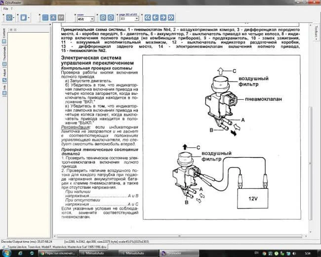Viewport: 321px width, 257px height.
Task: Go to the next page
Action: click(163, 17)
